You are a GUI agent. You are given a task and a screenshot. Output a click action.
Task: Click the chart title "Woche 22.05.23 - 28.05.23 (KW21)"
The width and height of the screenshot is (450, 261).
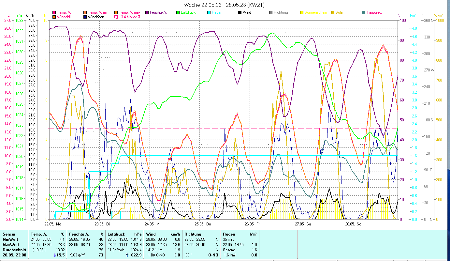224,5
